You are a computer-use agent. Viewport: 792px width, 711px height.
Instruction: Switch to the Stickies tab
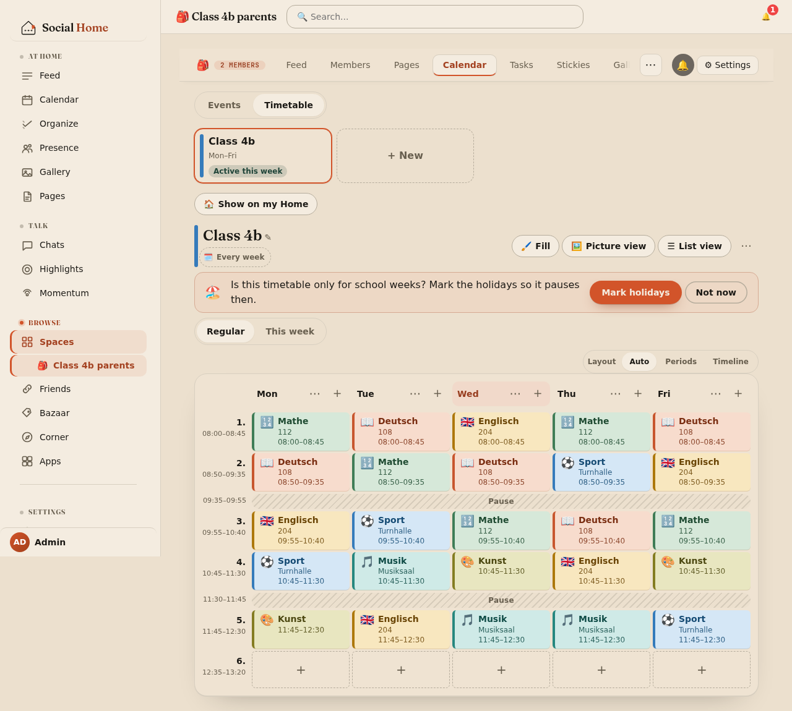pos(573,65)
